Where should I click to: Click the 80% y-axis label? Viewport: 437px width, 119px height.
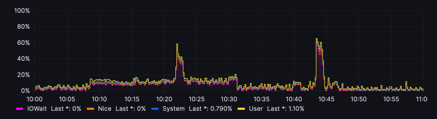coord(24,27)
